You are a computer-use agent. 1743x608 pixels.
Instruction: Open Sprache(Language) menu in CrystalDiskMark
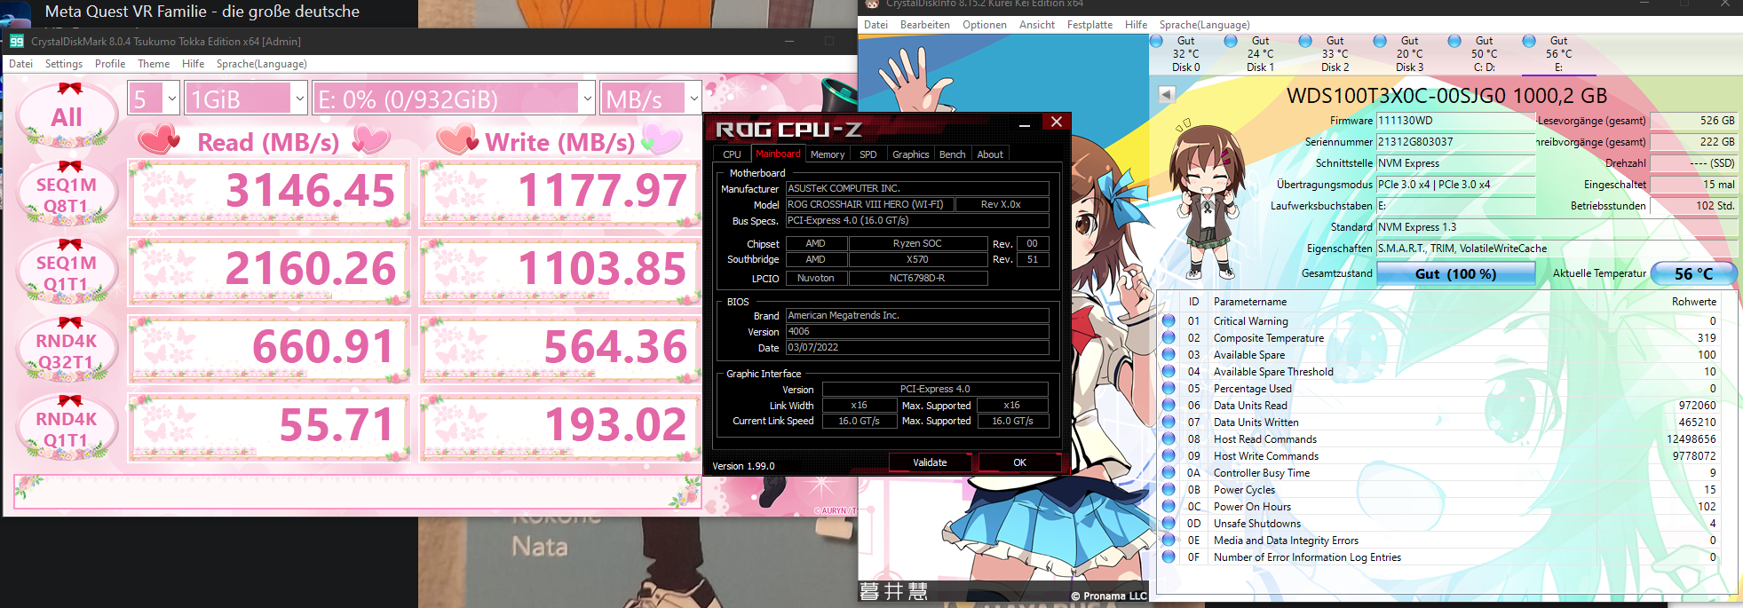262,64
